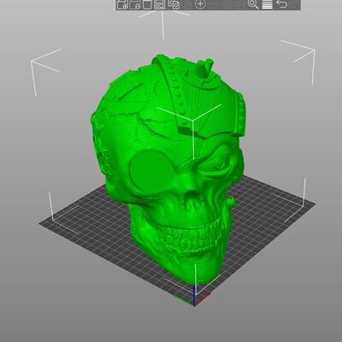Open the Search magnifier tool

coord(253,4)
